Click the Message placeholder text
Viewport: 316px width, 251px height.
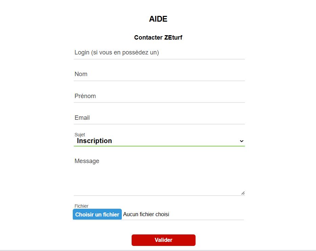pyautogui.click(x=87, y=161)
